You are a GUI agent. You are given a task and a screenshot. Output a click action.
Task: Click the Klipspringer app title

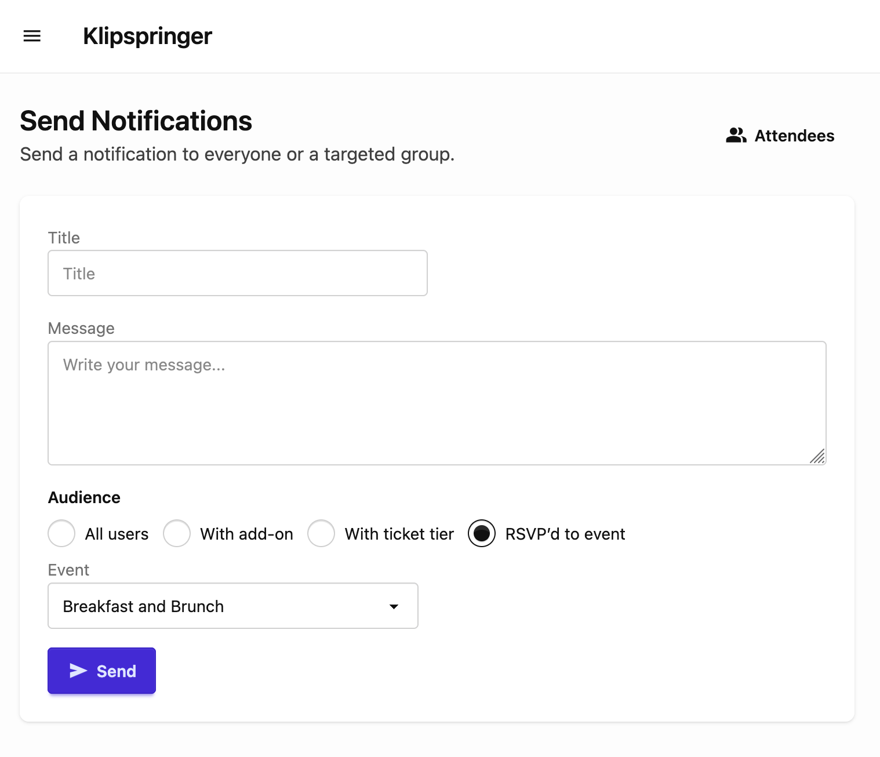click(148, 36)
